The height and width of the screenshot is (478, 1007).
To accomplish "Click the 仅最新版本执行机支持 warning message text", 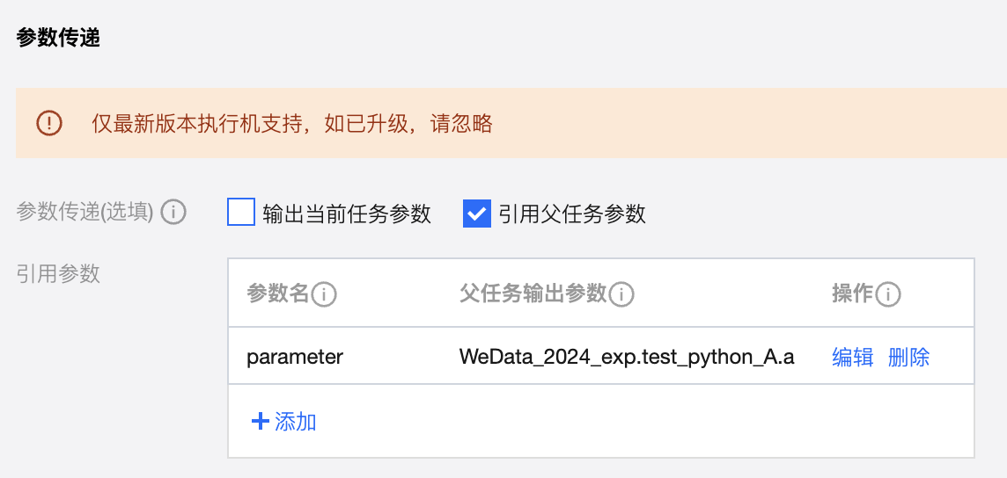I will click(292, 123).
